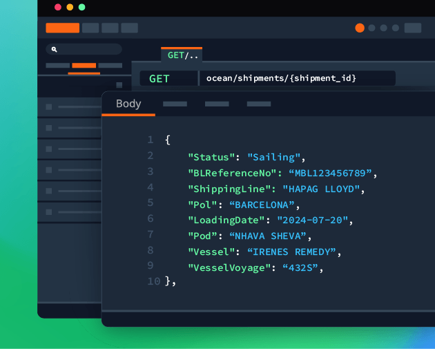Click the last gray dot at top right
The image size is (435, 349).
click(x=396, y=28)
